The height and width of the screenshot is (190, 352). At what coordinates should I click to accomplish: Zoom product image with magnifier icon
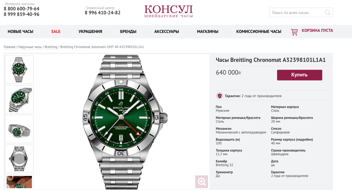coord(202,181)
